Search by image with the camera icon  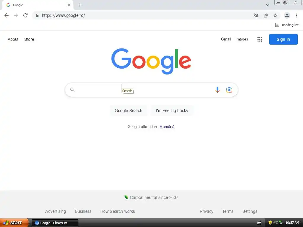point(229,90)
